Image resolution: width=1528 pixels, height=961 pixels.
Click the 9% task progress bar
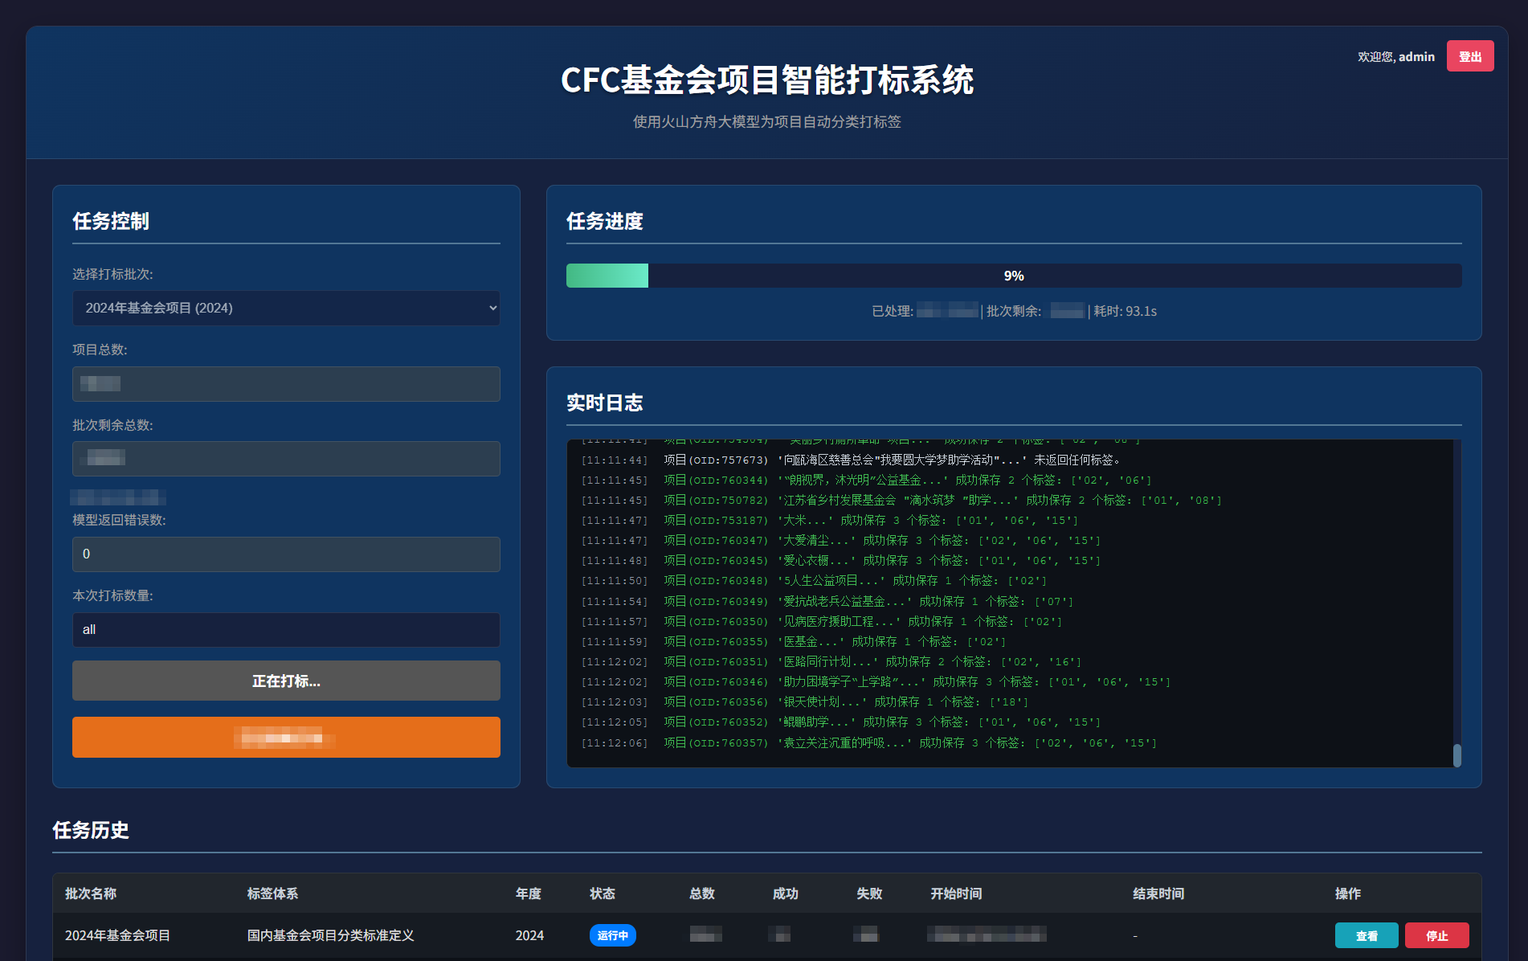pyautogui.click(x=1013, y=276)
